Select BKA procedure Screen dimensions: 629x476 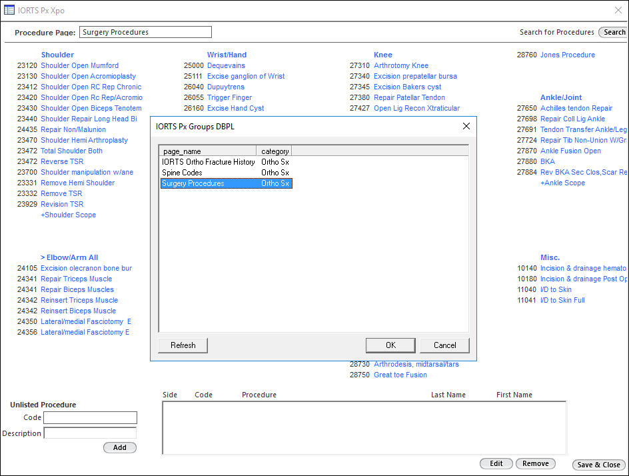[x=548, y=161]
